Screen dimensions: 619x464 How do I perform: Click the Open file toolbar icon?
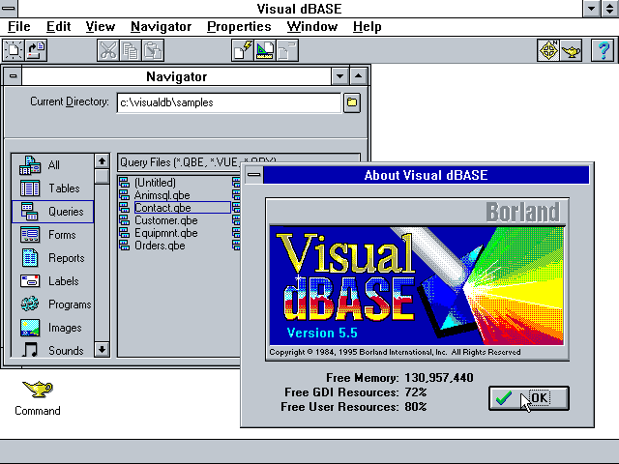tap(37, 50)
